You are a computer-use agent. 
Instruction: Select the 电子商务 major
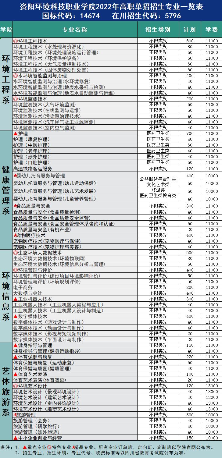pyautogui.click(x=75, y=287)
